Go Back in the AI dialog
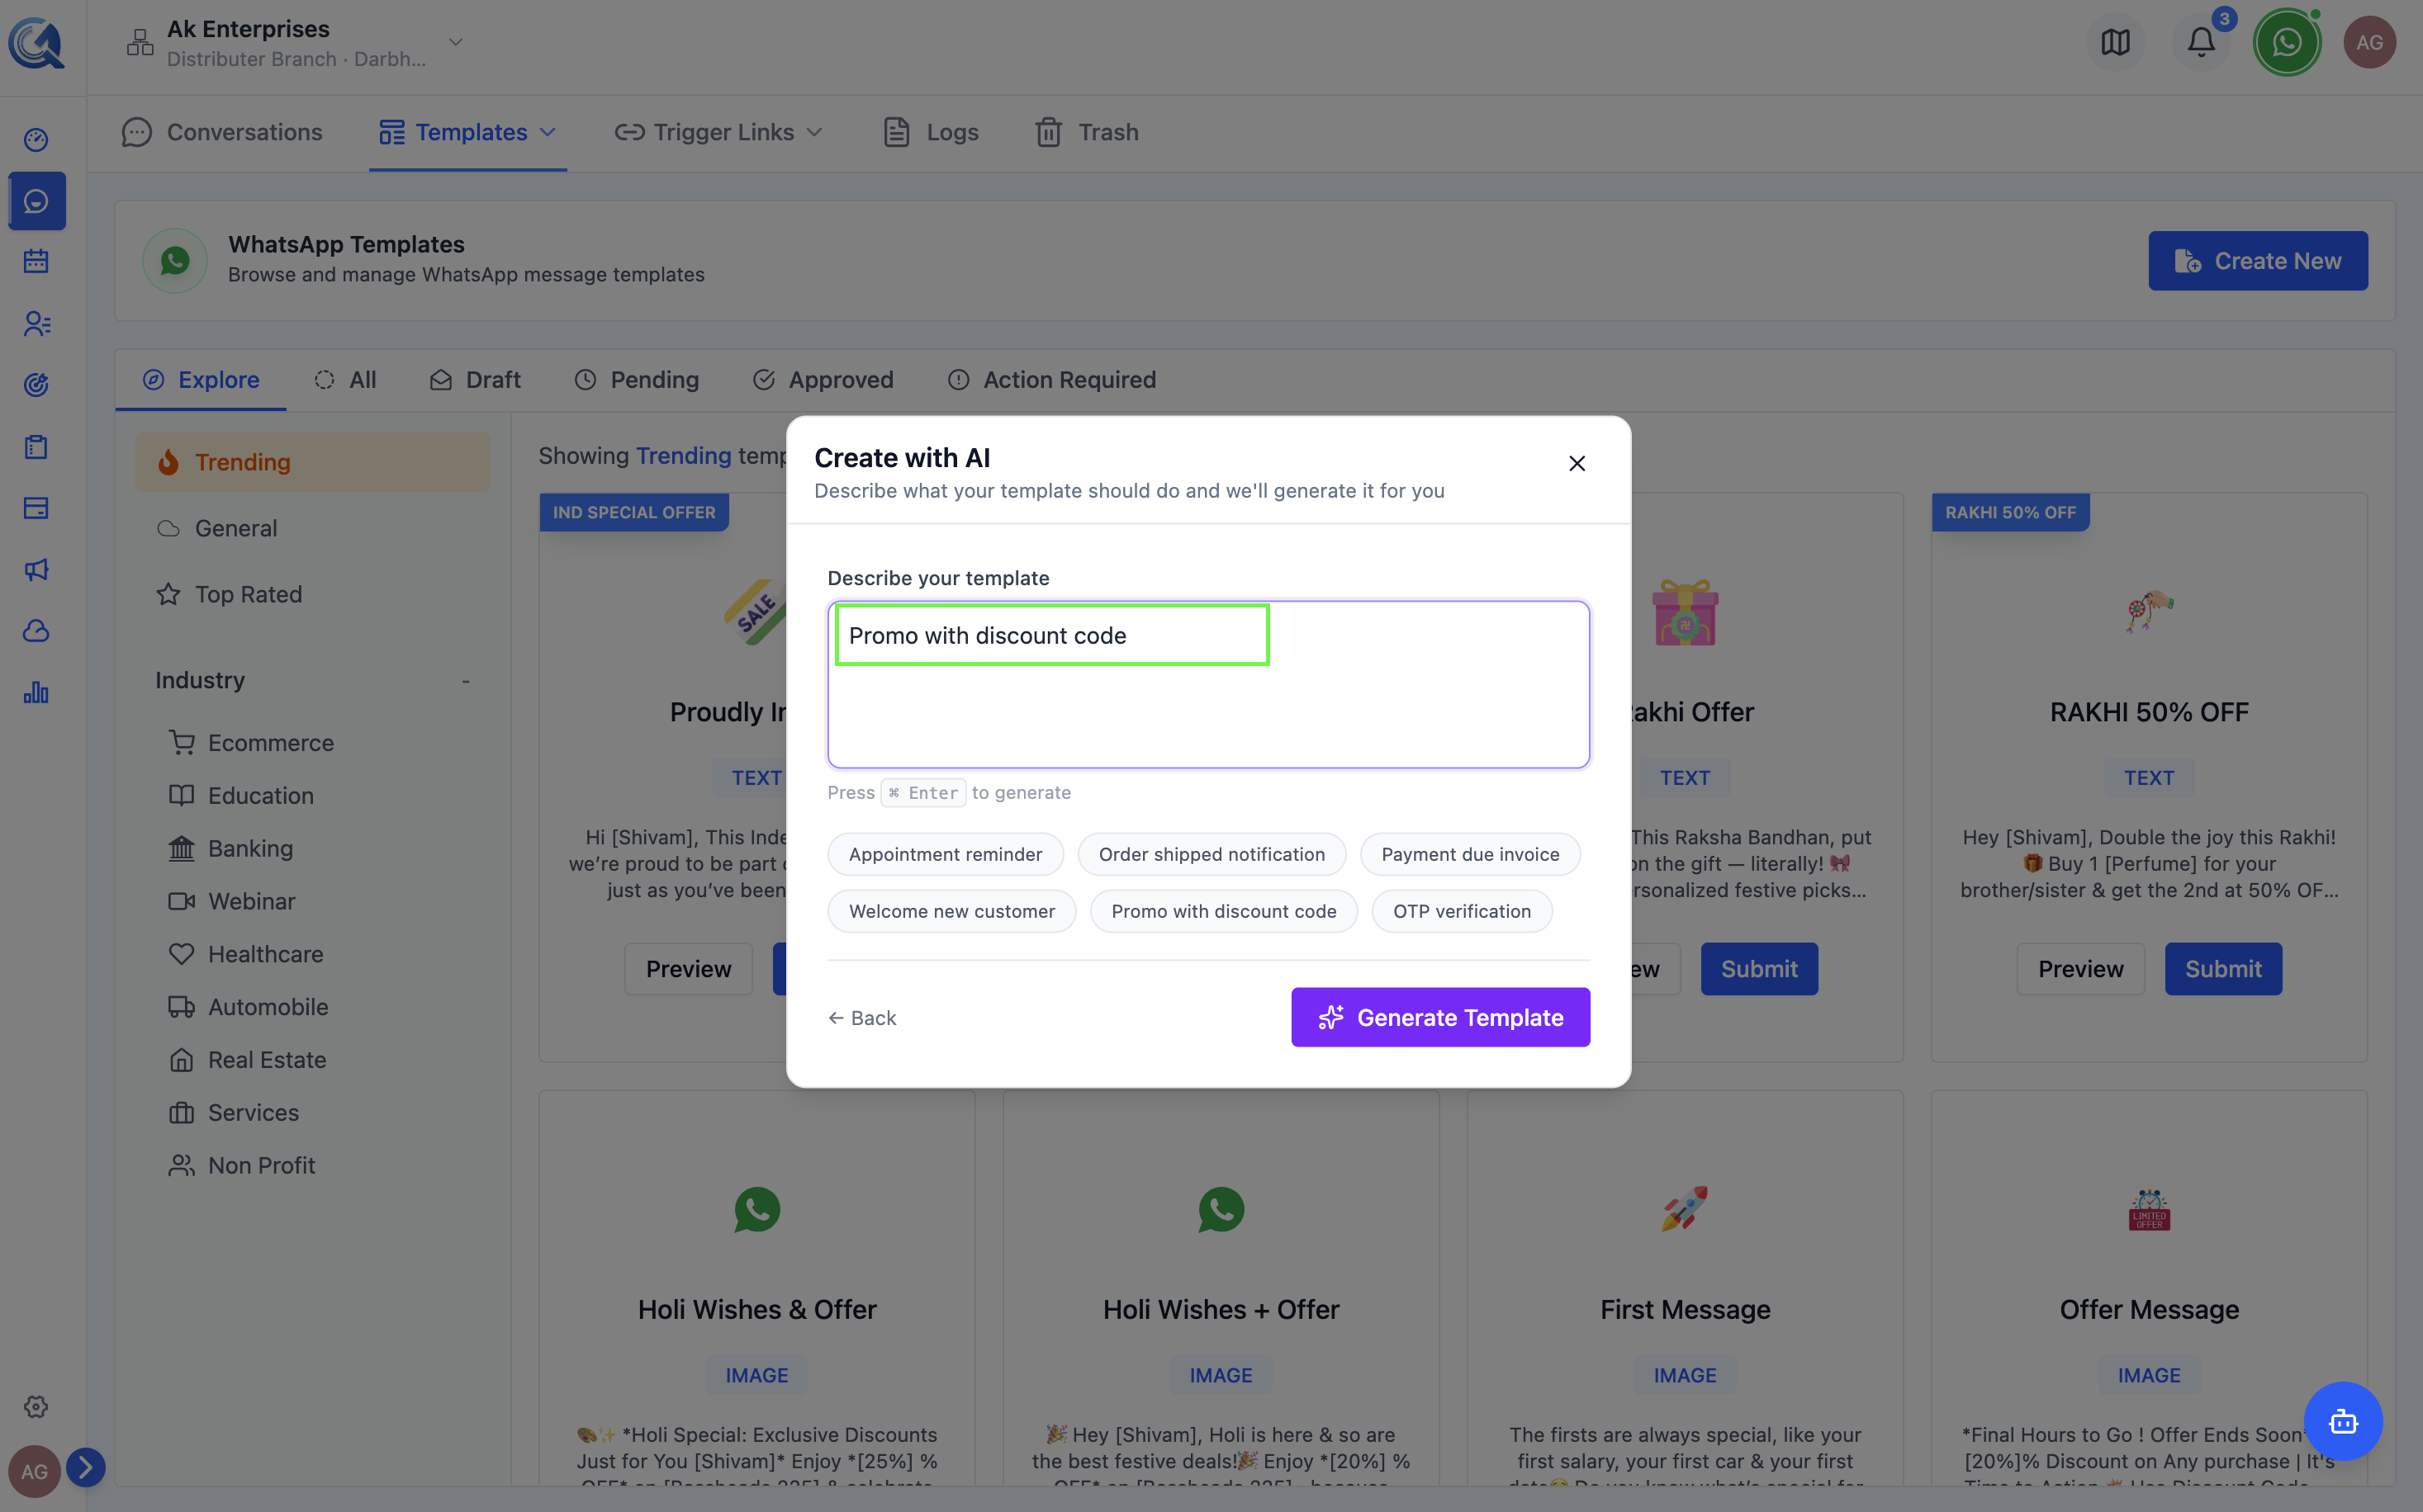The image size is (2423, 1512). click(x=862, y=1017)
